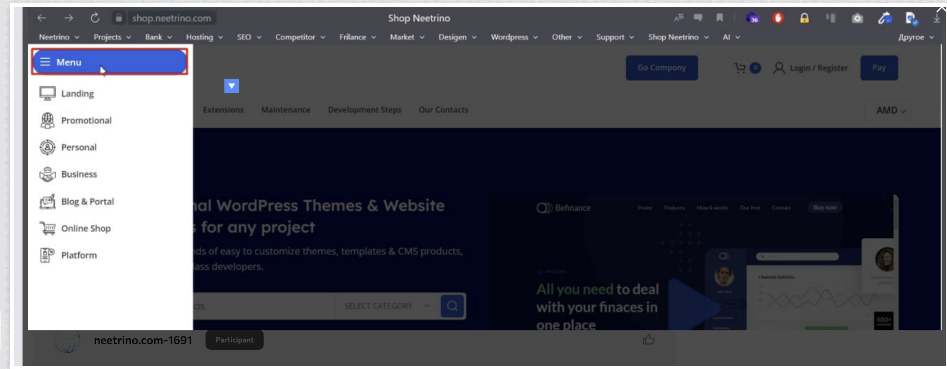The height and width of the screenshot is (369, 947).
Task: Open the Hosting bookmarks folder
Action: [204, 37]
